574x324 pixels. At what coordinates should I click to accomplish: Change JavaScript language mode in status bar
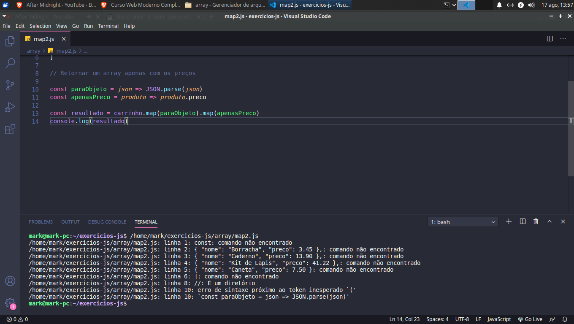[499, 319]
